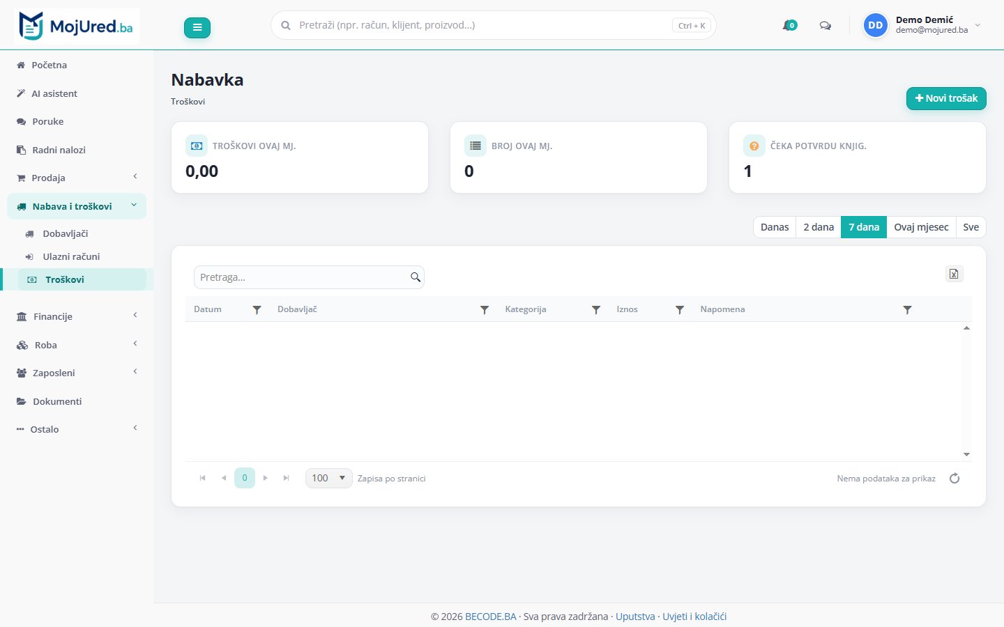
Task: Open the chat messages icon in header
Action: 826,26
